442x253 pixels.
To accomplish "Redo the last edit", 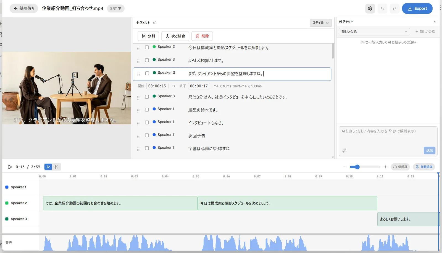I will [x=395, y=9].
